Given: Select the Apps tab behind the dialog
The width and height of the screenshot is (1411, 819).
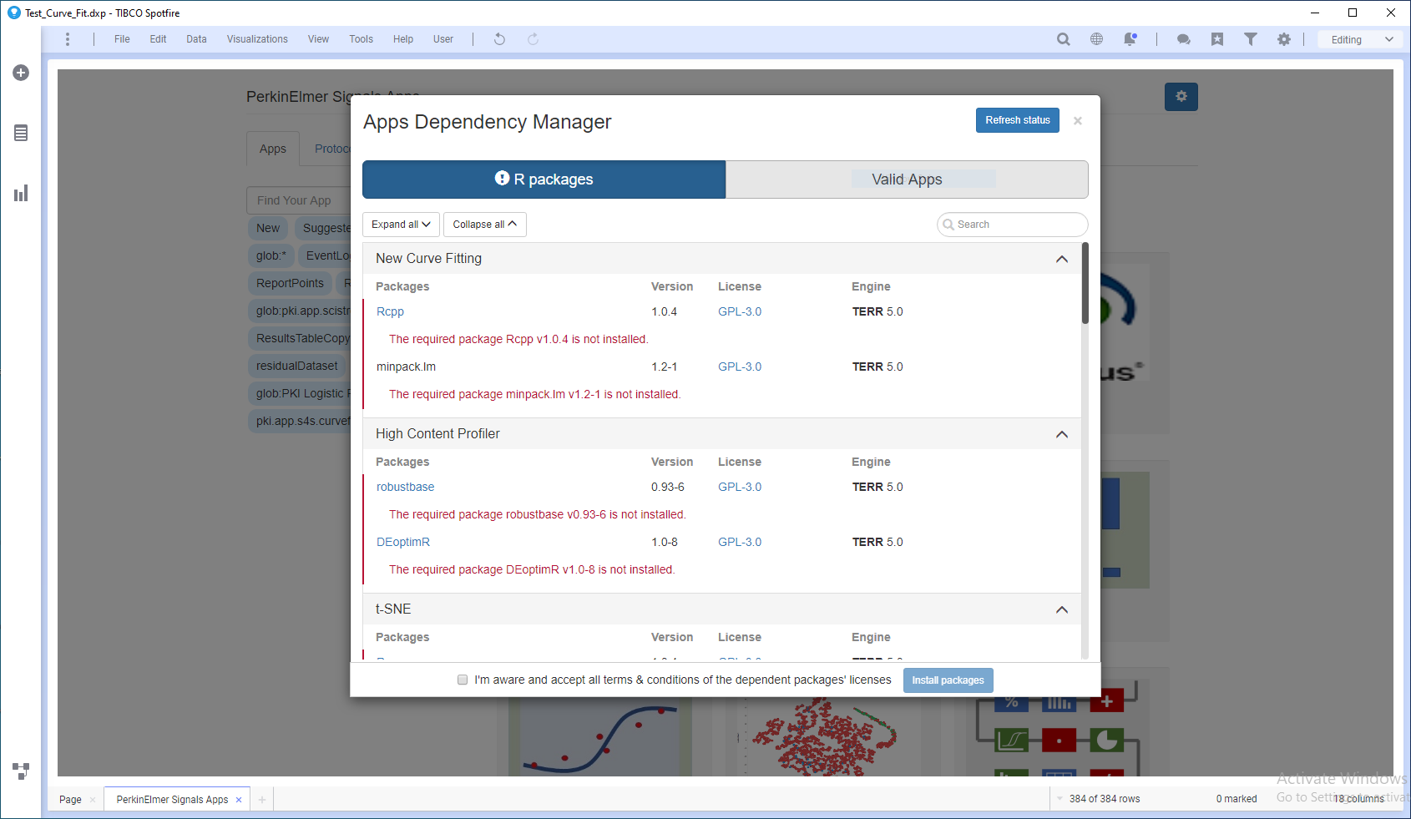Looking at the screenshot, I should coord(272,149).
